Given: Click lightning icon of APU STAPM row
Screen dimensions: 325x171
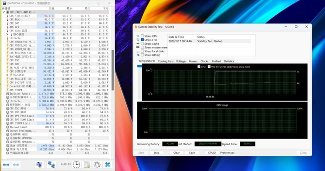Looking at the screenshot, I should (x=8, y=90).
